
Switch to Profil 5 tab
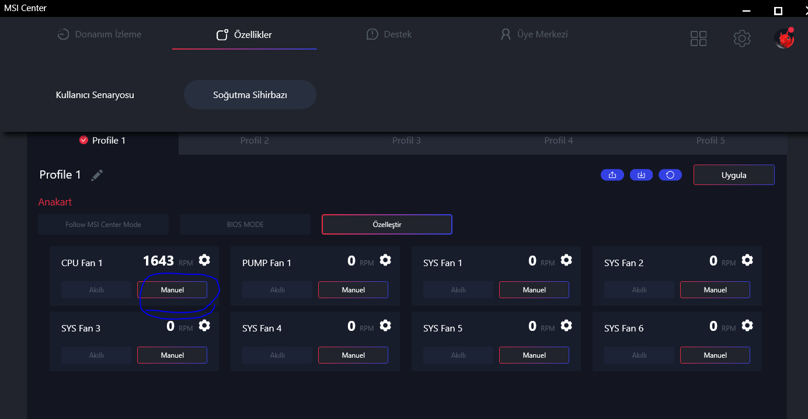[711, 141]
